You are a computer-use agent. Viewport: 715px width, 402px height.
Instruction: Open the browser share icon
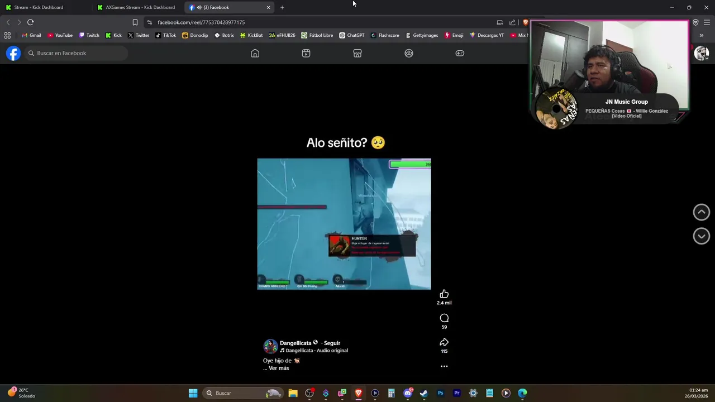(512, 22)
